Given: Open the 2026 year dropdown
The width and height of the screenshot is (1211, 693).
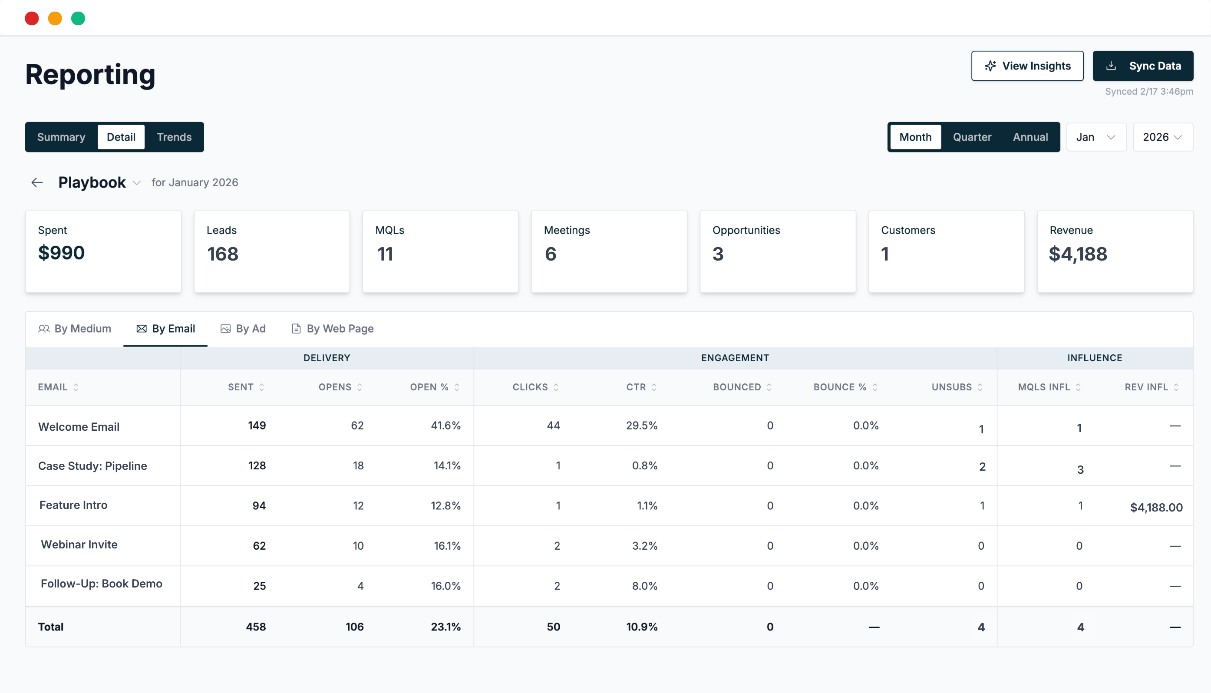Looking at the screenshot, I should point(1162,137).
